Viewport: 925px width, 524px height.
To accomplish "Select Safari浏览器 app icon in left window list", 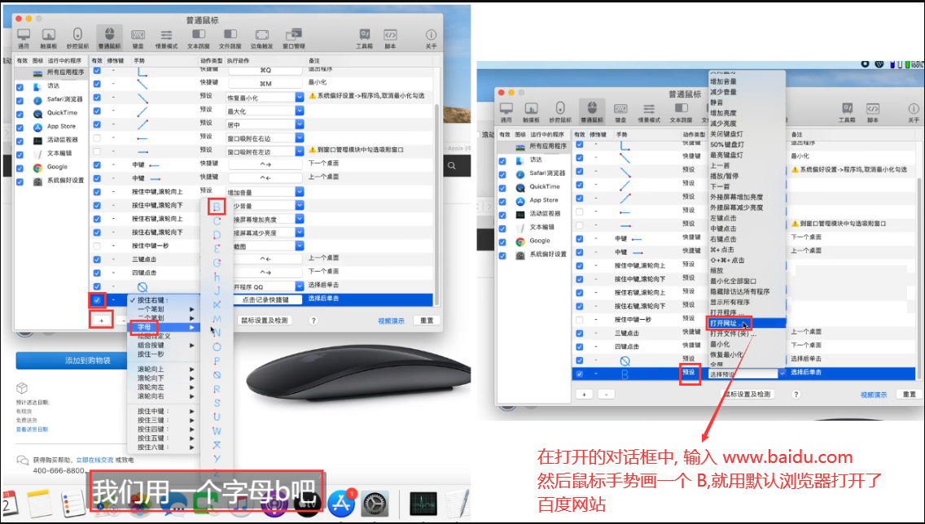I will 37,99.
